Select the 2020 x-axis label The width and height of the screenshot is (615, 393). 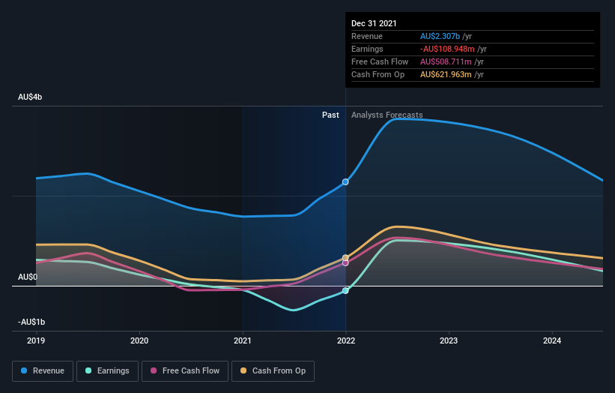tap(139, 340)
